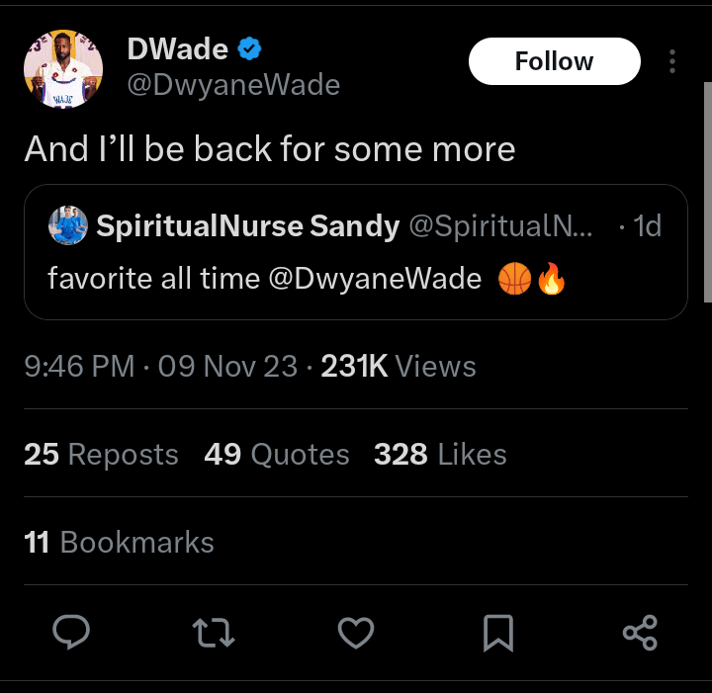Like the tweet with the heart icon

356,632
